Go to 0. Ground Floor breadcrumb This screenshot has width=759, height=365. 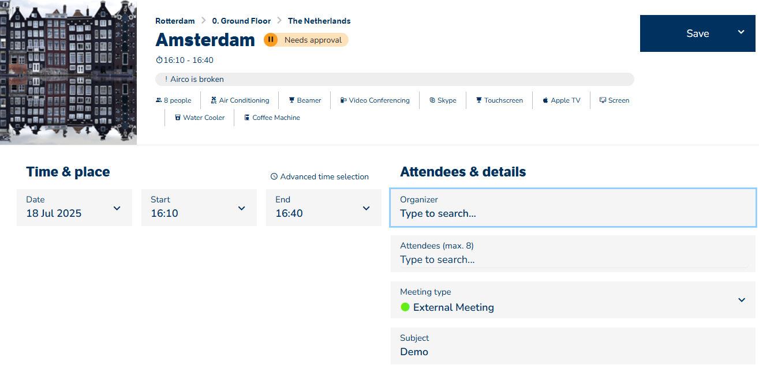coord(241,21)
